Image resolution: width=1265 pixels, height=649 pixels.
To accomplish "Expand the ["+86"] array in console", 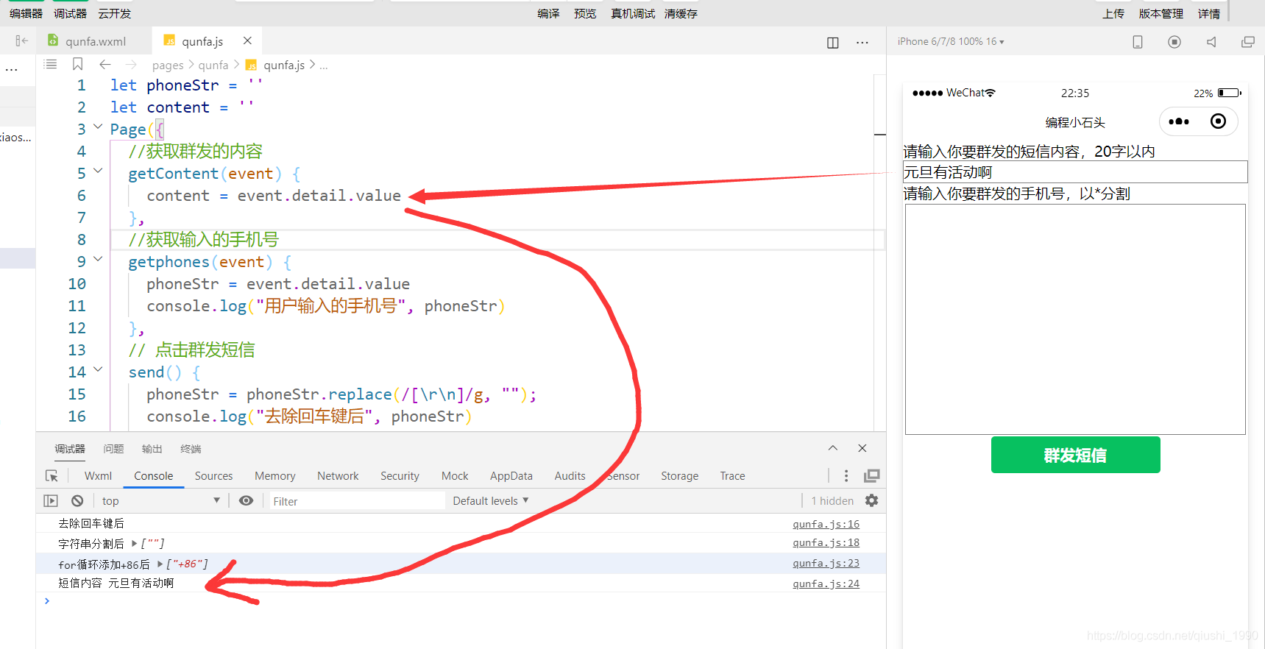I will click(x=160, y=564).
